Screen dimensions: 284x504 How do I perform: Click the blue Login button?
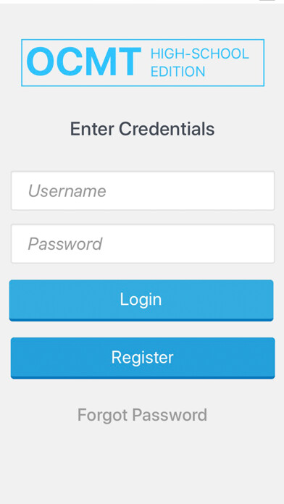pyautogui.click(x=141, y=301)
